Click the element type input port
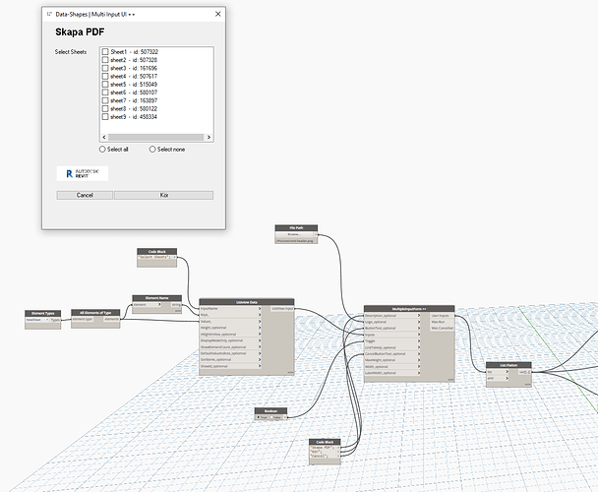Screen dimensions: 598x492 tap(83, 319)
